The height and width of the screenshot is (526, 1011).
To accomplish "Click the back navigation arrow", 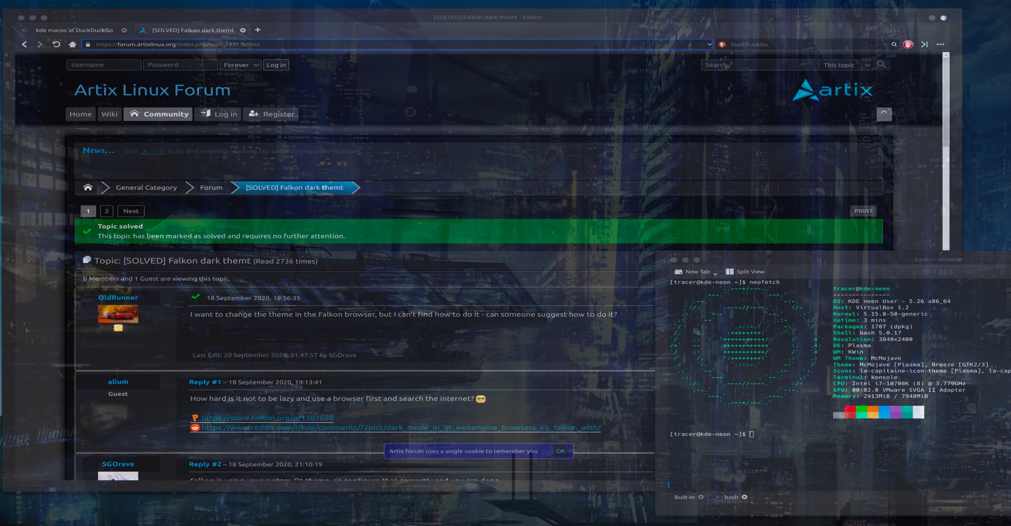I will tap(24, 44).
